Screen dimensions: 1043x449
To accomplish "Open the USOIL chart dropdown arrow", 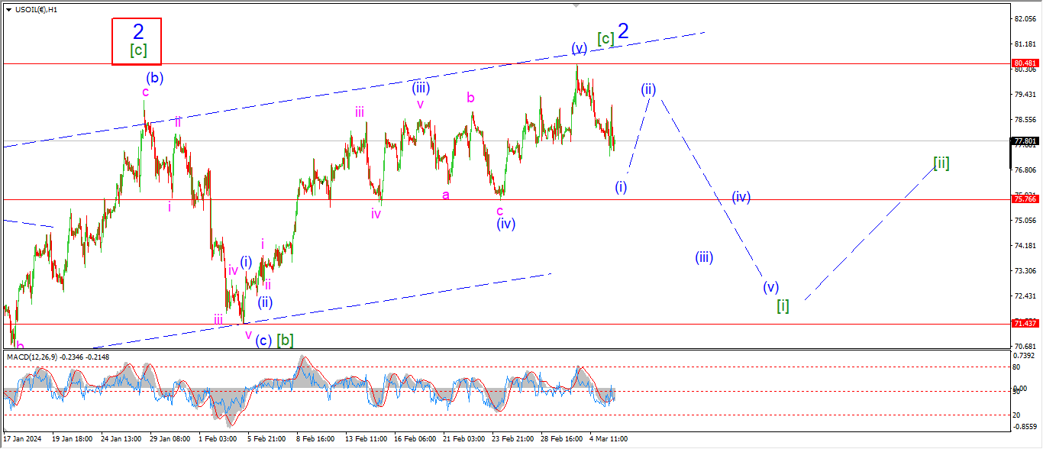I will 8,9.
